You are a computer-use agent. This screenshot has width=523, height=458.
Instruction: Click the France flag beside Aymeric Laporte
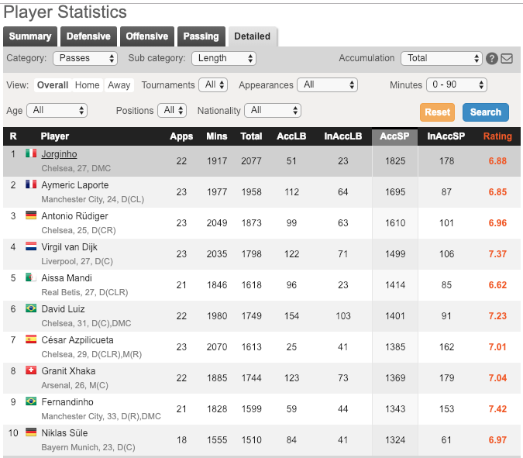point(31,184)
